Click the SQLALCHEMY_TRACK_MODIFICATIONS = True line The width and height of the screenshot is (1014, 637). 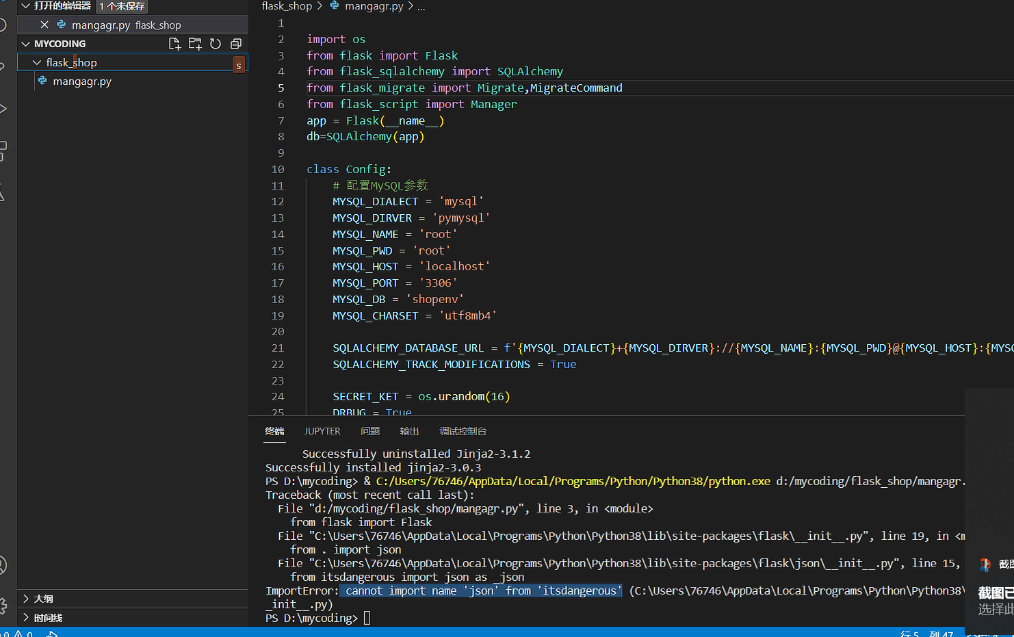454,364
